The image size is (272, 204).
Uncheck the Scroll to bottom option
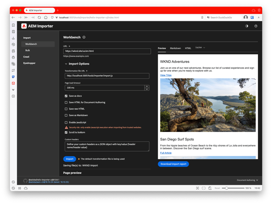click(x=66, y=132)
